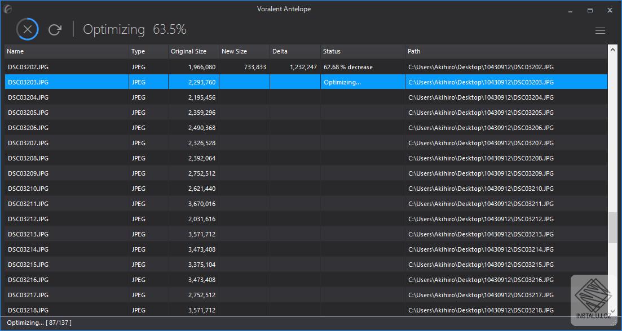Select the DSC03214.JPG row
622x331 pixels.
point(306,249)
